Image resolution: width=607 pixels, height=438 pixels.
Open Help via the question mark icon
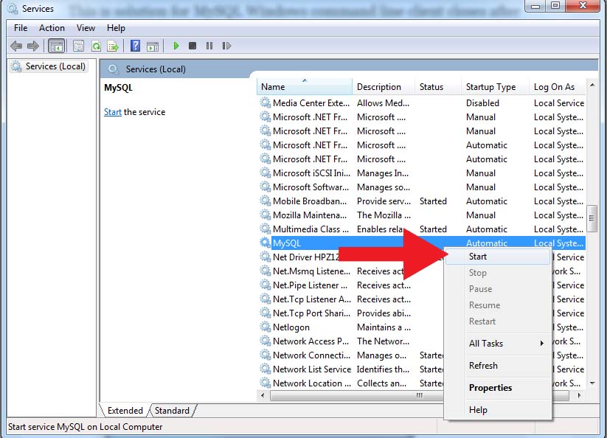(135, 46)
